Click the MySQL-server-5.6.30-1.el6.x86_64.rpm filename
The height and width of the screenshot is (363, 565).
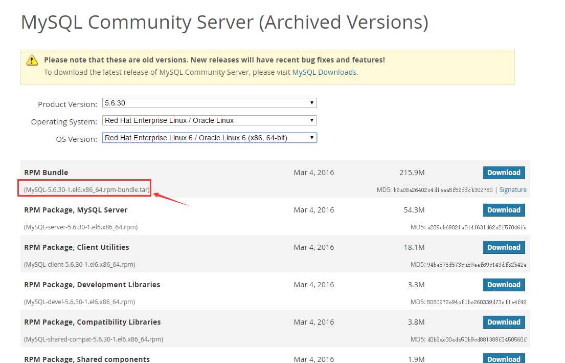click(x=81, y=227)
